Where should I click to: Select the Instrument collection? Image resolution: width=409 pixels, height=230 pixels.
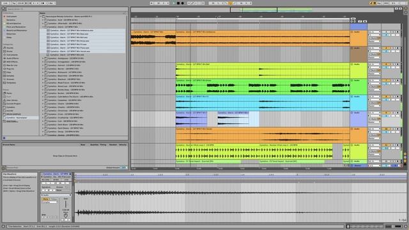(x=12, y=17)
